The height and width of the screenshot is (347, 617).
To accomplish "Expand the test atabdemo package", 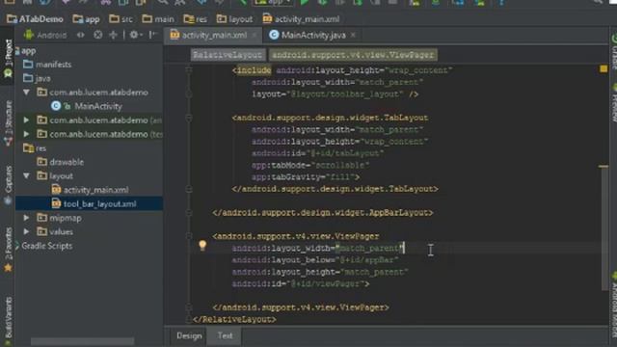I will coord(26,134).
